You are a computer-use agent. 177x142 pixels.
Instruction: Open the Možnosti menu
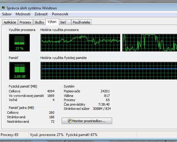click(23, 14)
